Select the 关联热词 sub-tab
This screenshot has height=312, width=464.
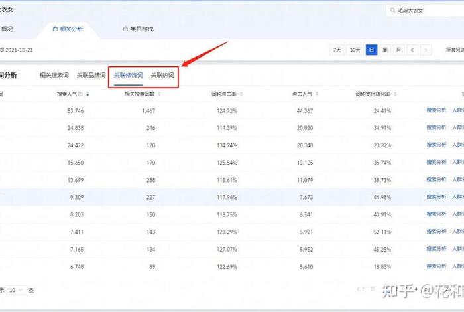(x=162, y=75)
